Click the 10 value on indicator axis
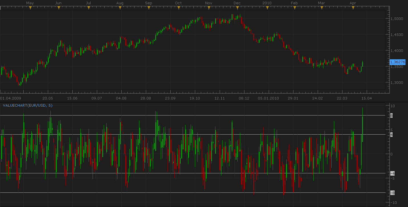 (x=392, y=106)
